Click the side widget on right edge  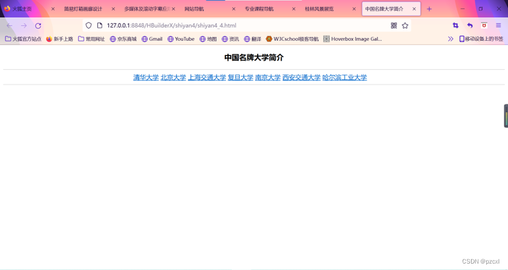(x=506, y=115)
